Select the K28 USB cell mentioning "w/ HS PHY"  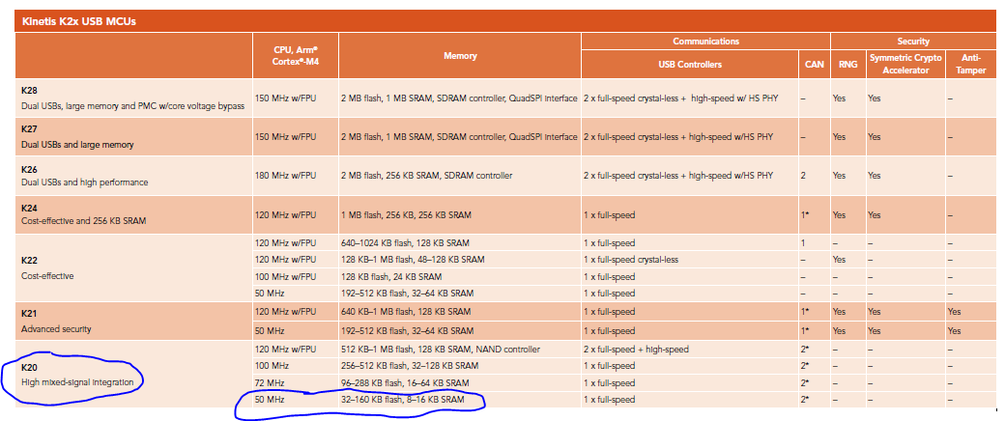tap(680, 99)
